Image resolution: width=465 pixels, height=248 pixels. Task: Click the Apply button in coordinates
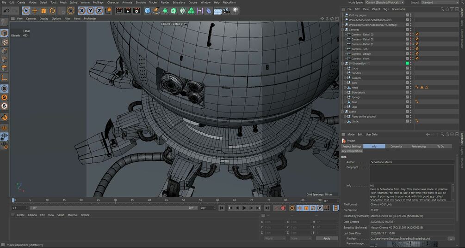click(327, 238)
